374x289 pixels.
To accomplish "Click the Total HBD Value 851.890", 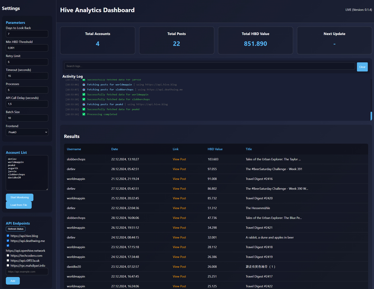I will coord(255,44).
